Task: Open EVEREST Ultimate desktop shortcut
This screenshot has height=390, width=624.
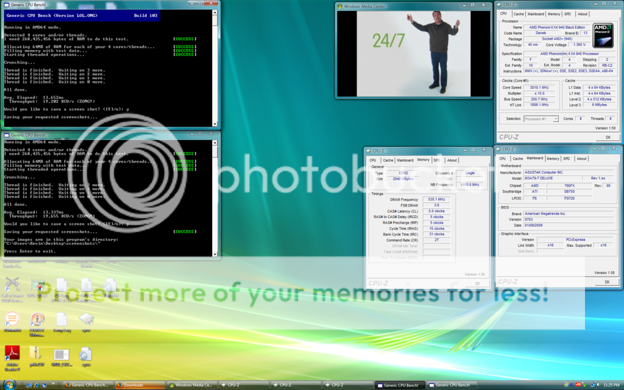Action: 37,324
